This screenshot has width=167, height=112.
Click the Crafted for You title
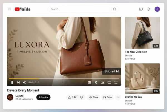click(133, 97)
